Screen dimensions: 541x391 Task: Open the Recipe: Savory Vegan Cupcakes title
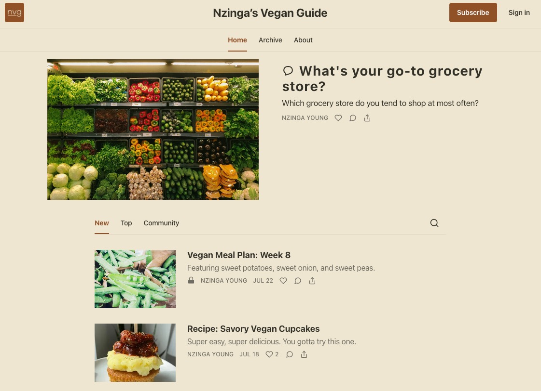(x=253, y=329)
